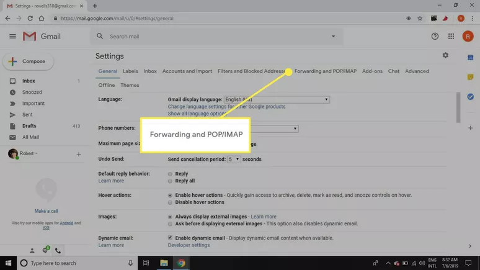This screenshot has height=270, width=480.
Task: Open the Support help icon
Action: coord(435,37)
